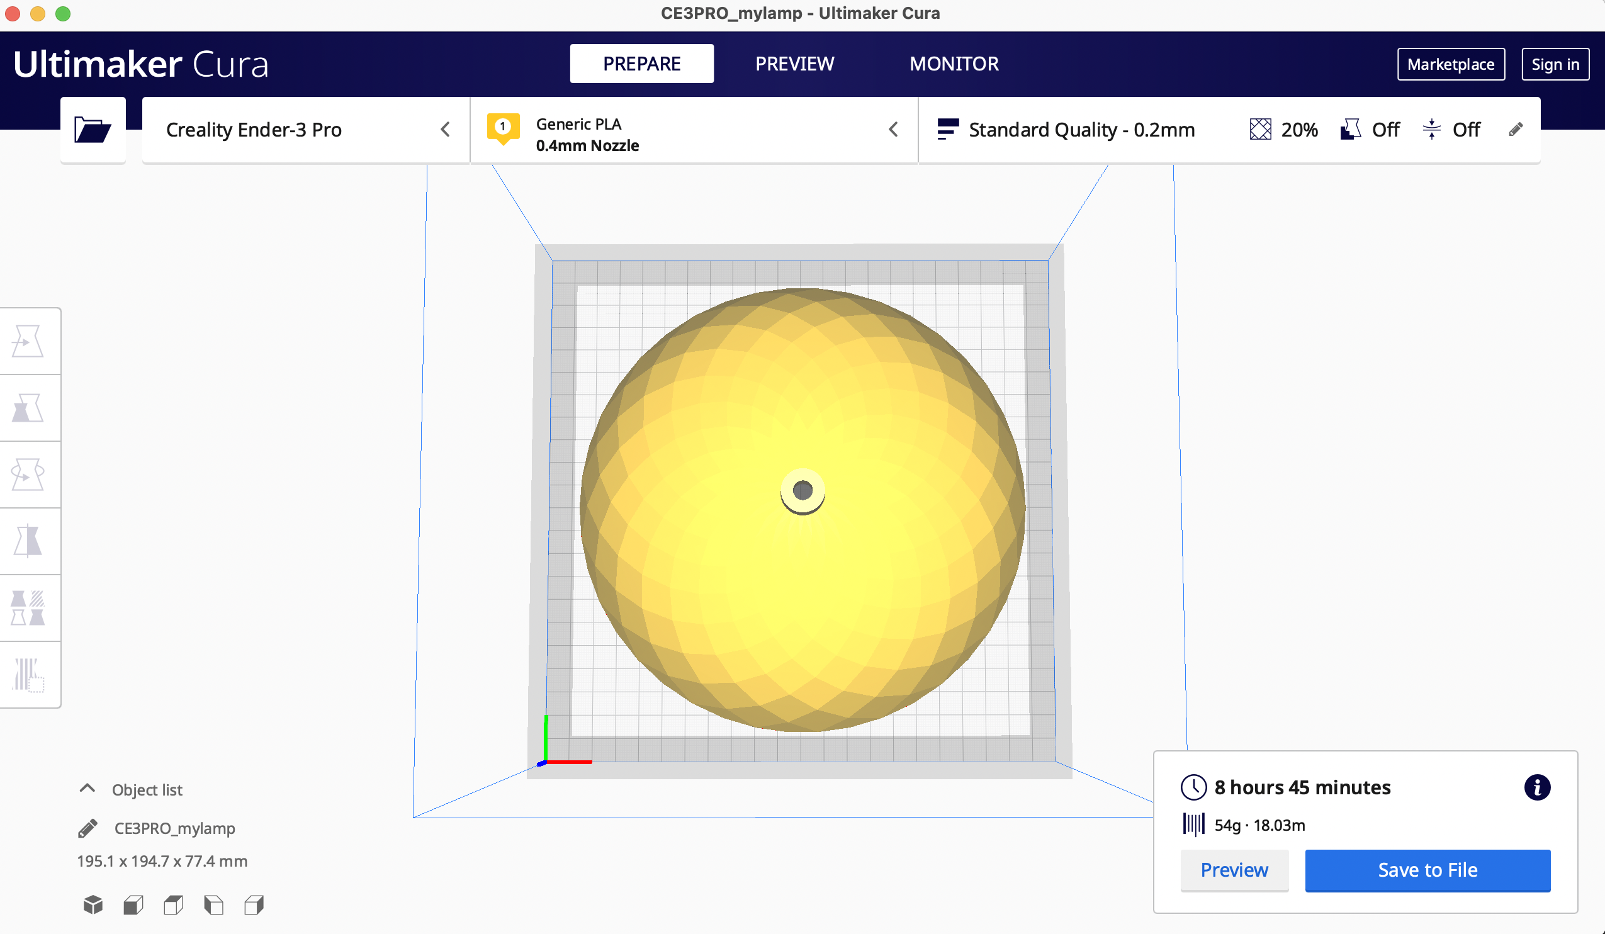Switch to the MONITOR stage tab

954,64
